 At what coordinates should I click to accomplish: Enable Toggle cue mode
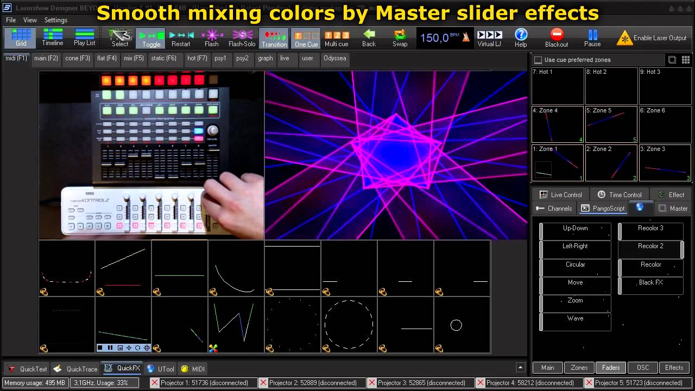click(151, 38)
